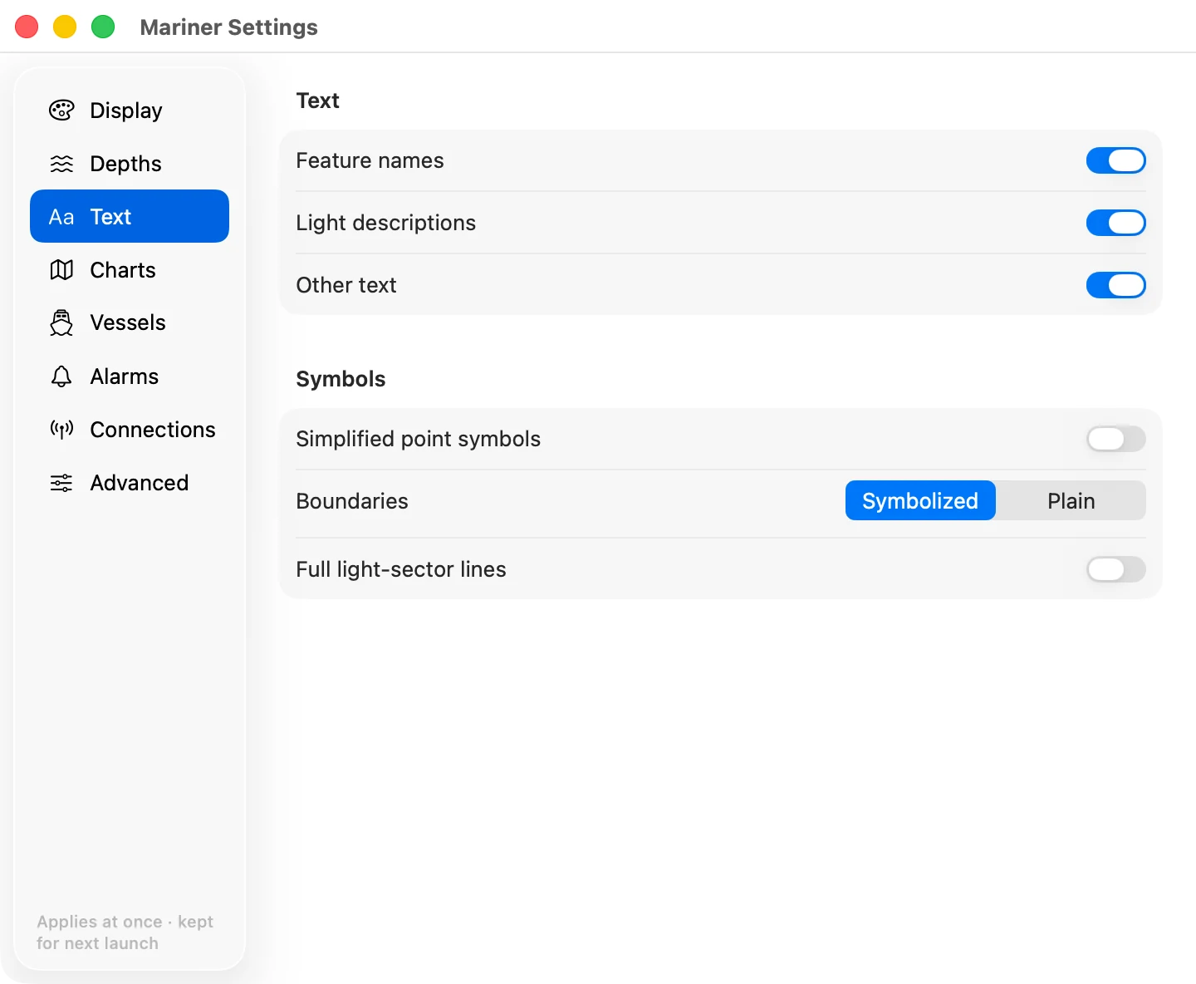Click the Depths waves icon
This screenshot has height=984, width=1196.
(61, 164)
